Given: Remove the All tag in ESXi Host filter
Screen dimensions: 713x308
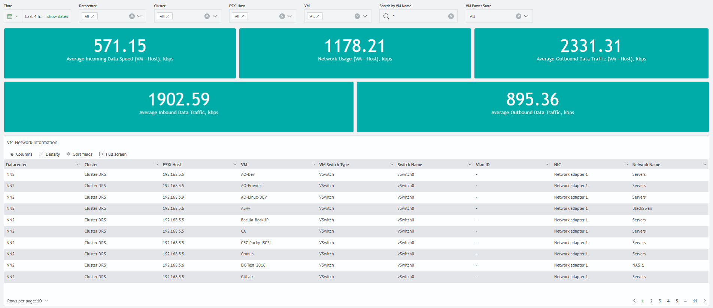Looking at the screenshot, I should (x=243, y=16).
